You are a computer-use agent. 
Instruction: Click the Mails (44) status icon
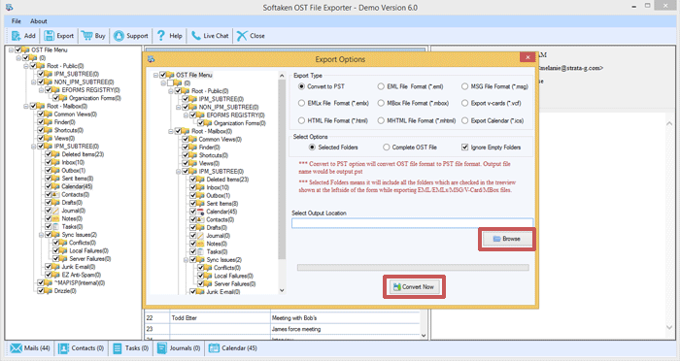tap(17, 348)
